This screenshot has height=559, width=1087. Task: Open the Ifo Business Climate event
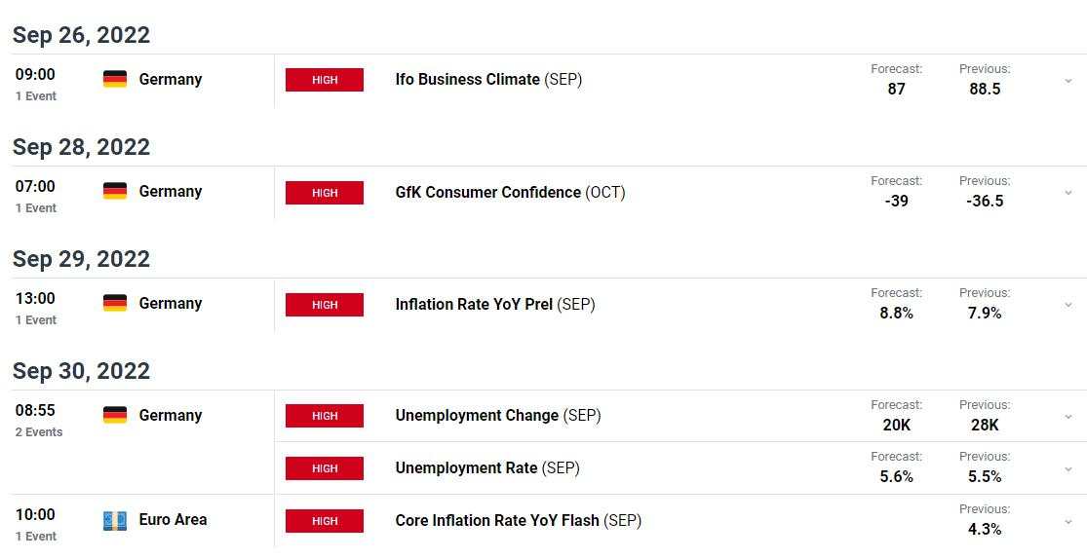click(468, 80)
